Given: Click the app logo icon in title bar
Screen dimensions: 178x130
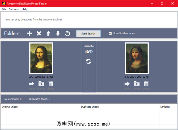Looking at the screenshot, I should point(4,3).
